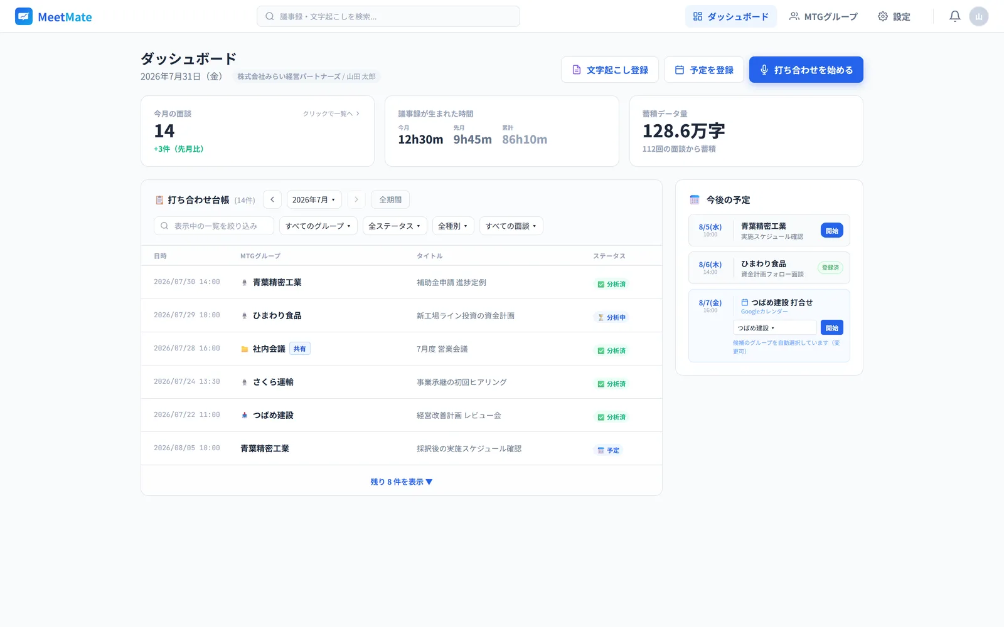The width and height of the screenshot is (1004, 627).
Task: Click the ステータス column header
Action: [609, 256]
